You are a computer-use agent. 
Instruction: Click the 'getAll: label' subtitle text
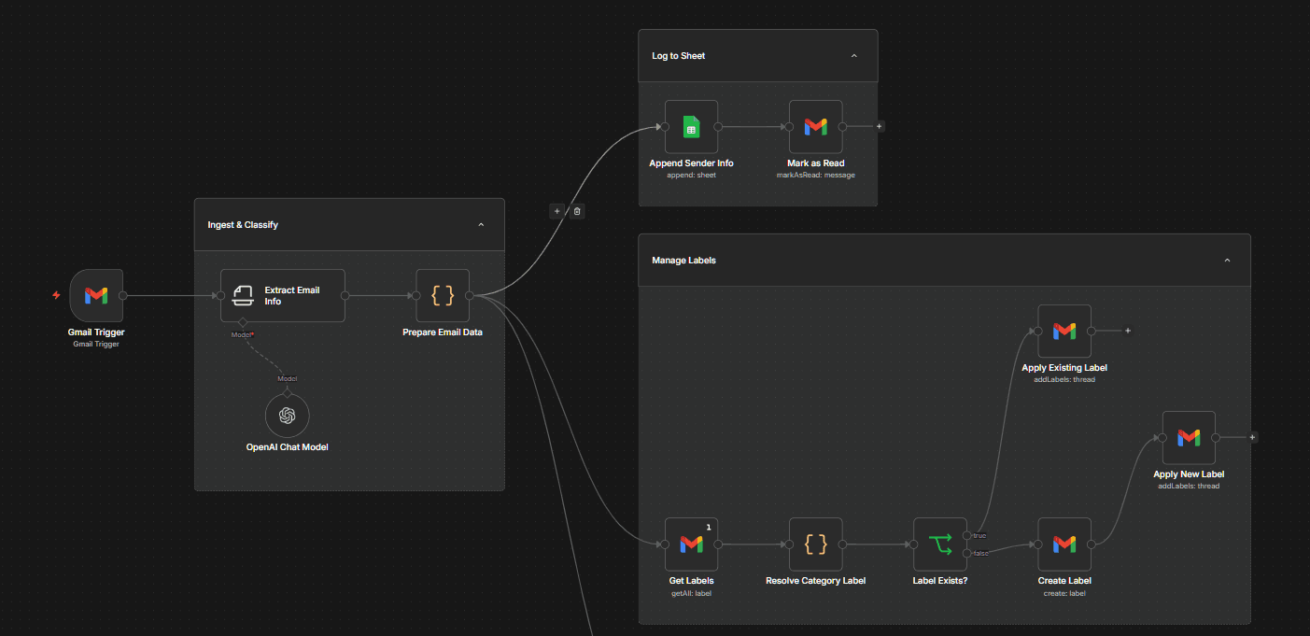[x=691, y=592]
